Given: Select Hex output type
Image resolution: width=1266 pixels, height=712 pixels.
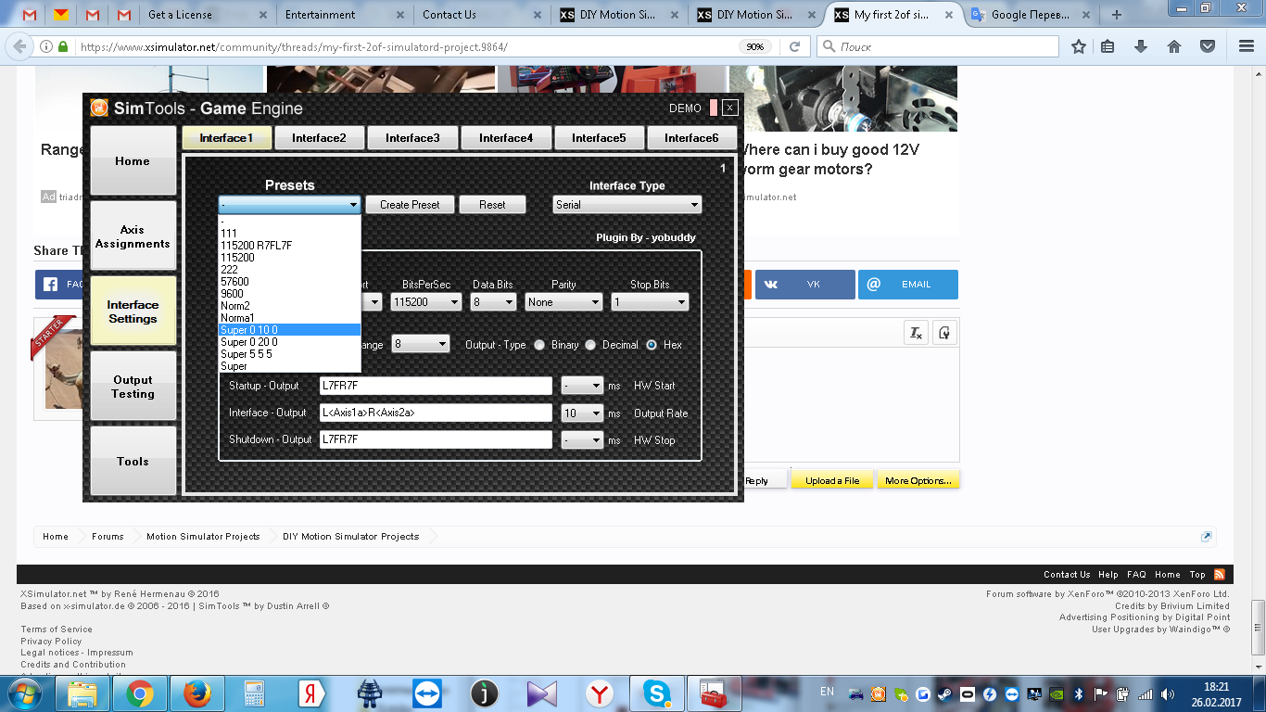Looking at the screenshot, I should (652, 345).
